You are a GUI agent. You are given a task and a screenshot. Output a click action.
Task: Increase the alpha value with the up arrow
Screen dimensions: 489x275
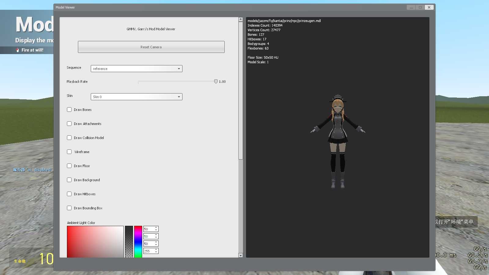tap(156, 250)
